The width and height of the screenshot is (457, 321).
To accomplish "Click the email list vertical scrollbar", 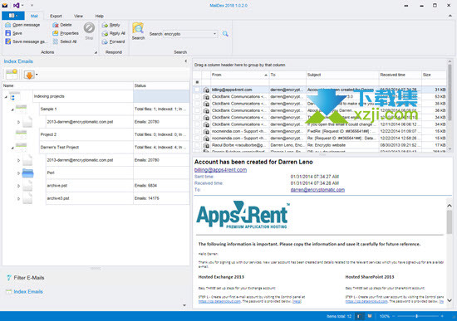I will click(x=450, y=92).
